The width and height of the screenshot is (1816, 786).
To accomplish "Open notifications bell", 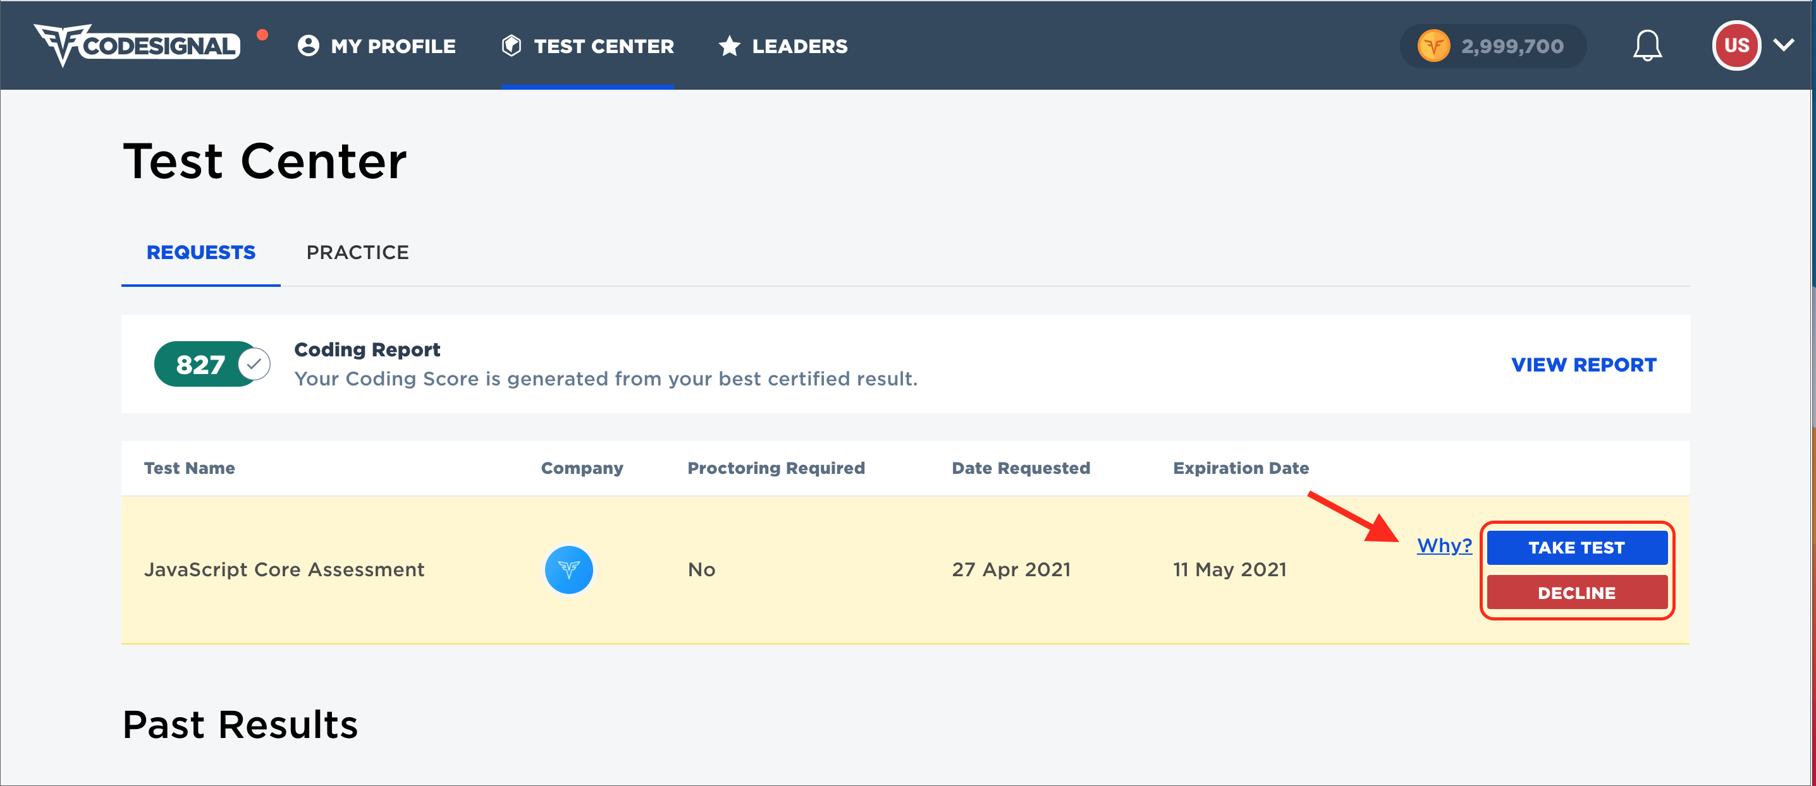I will pos(1648,45).
